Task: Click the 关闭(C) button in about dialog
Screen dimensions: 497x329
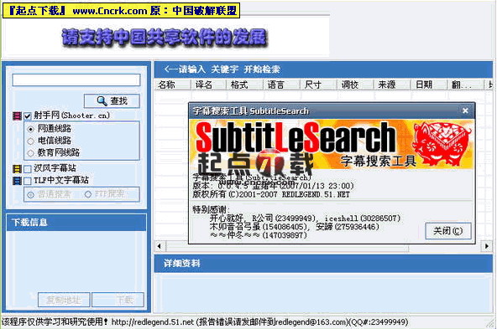Action: coord(447,231)
